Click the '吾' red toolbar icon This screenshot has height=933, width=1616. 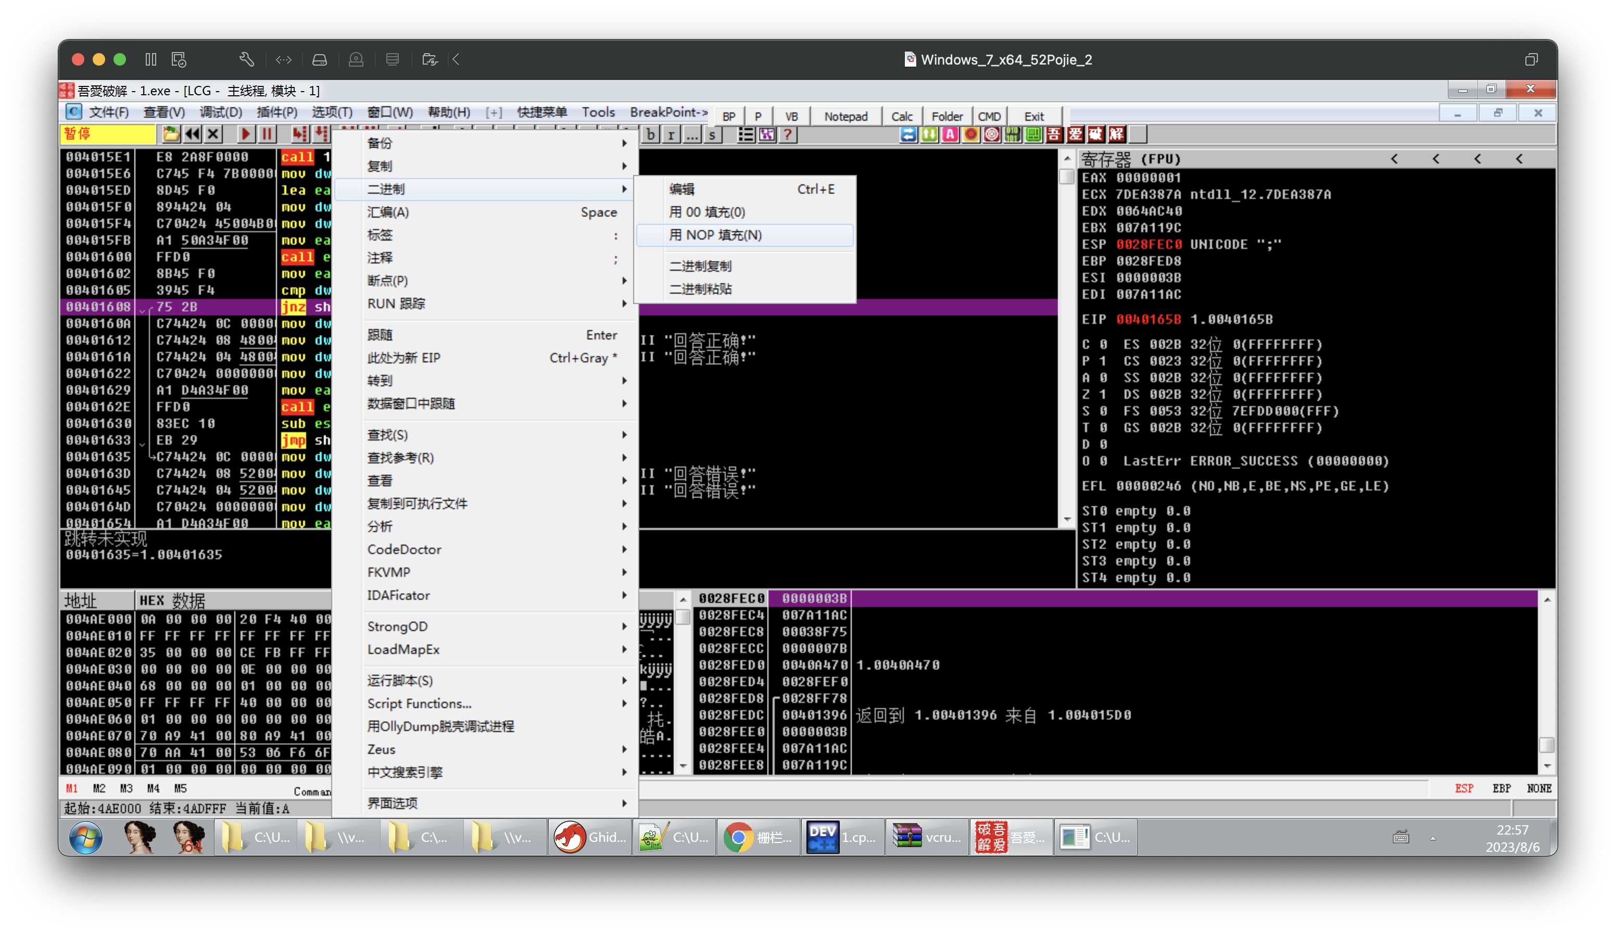(x=1054, y=134)
